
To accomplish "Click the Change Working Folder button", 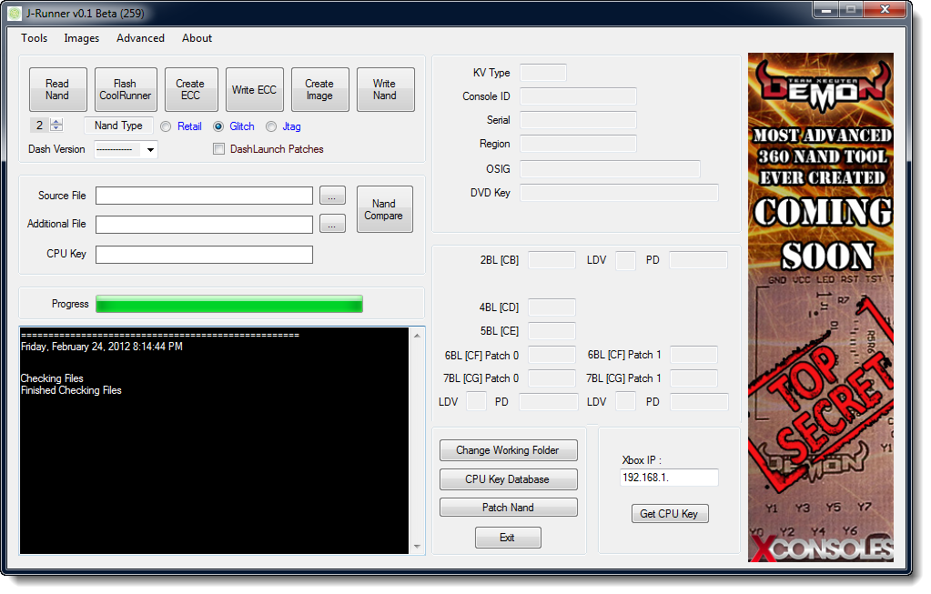I will (508, 450).
